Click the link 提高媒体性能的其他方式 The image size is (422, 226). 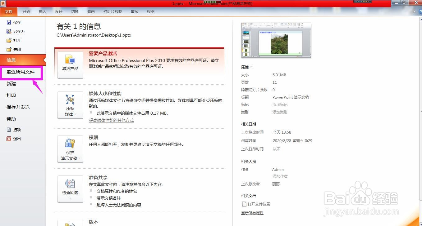[111, 120]
